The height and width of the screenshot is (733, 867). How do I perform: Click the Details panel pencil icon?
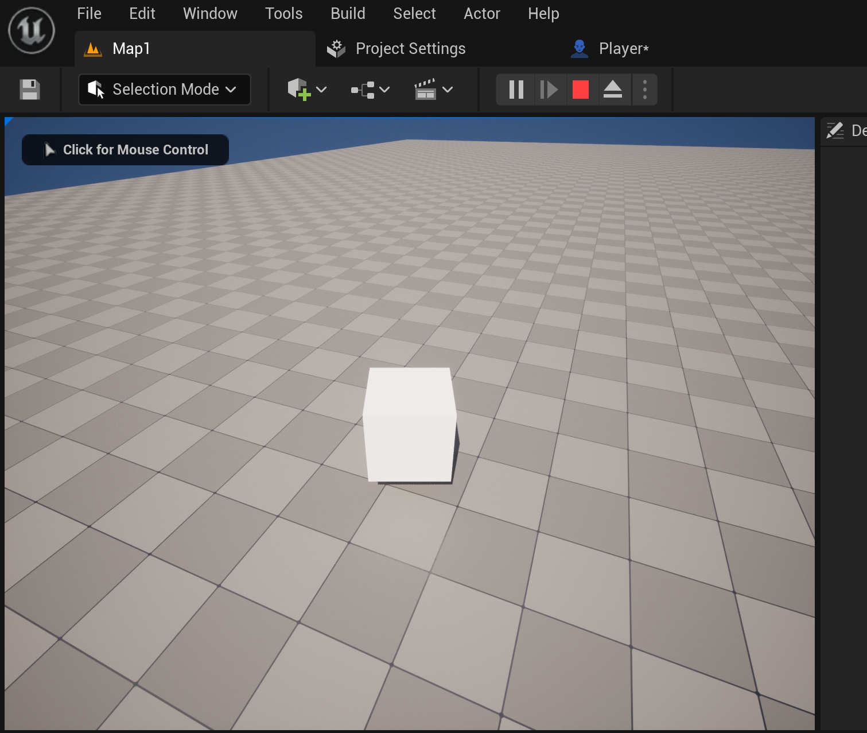[835, 130]
